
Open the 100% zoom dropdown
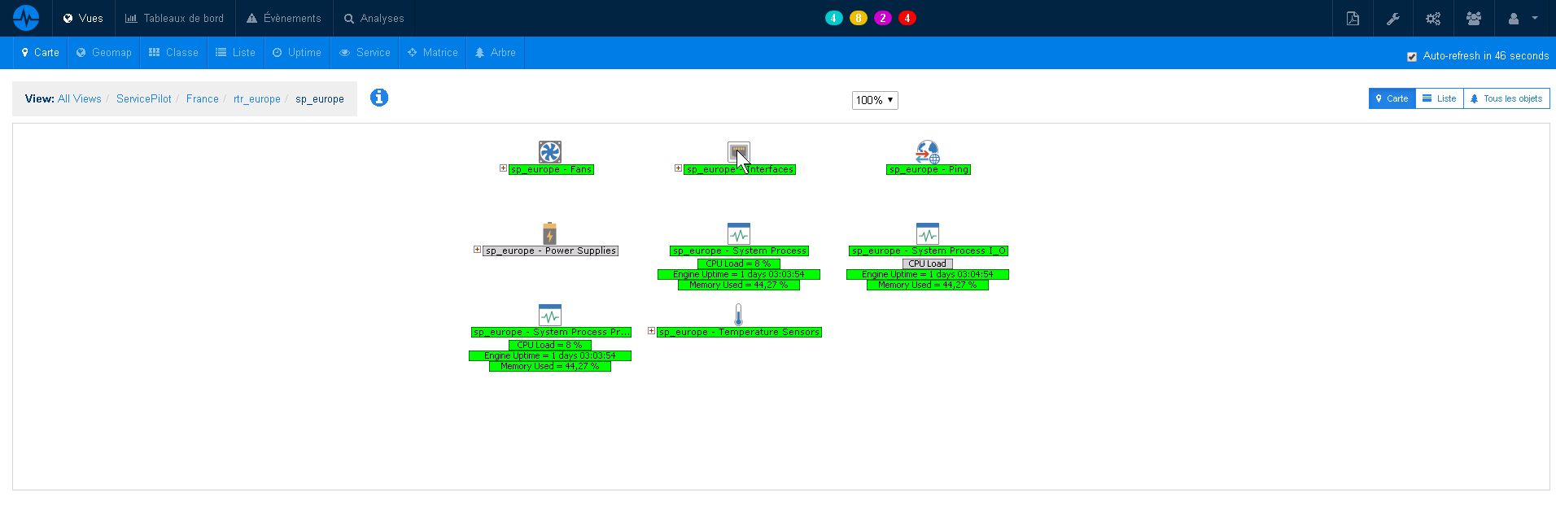pos(875,100)
